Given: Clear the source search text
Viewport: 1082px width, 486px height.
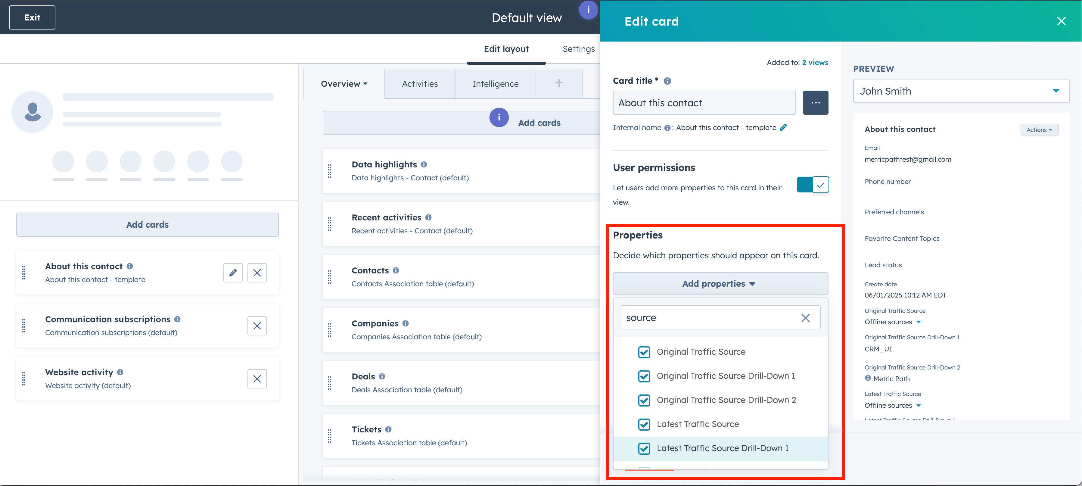Looking at the screenshot, I should click(805, 318).
